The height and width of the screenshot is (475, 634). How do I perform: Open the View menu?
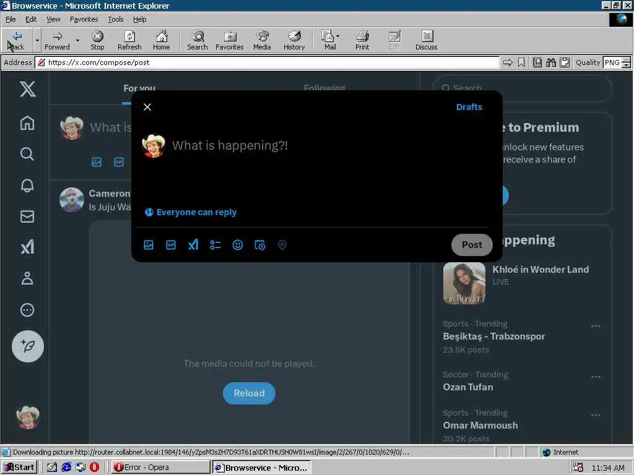click(x=53, y=19)
